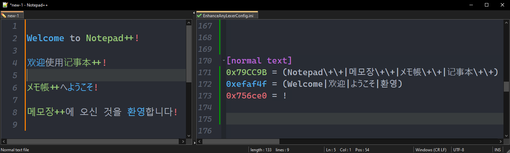Viewport: 510px width, 153px height.
Task: Place cursor in empty highlighted line 5
Action: [106, 75]
